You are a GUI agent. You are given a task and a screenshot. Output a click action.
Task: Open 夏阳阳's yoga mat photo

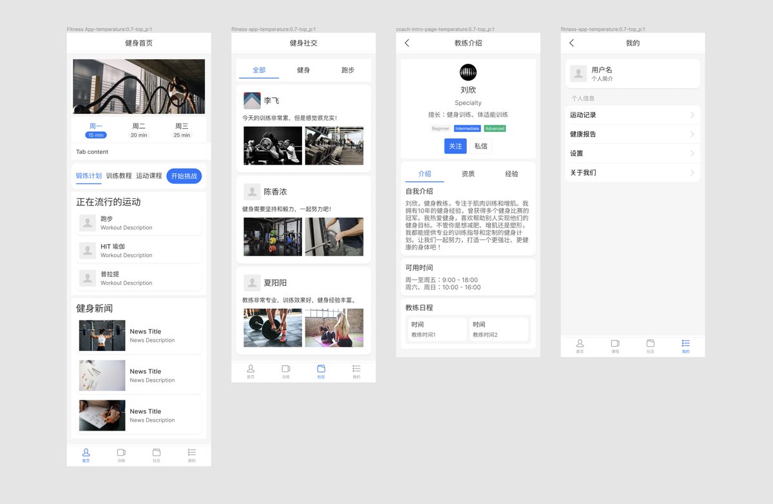(x=334, y=328)
